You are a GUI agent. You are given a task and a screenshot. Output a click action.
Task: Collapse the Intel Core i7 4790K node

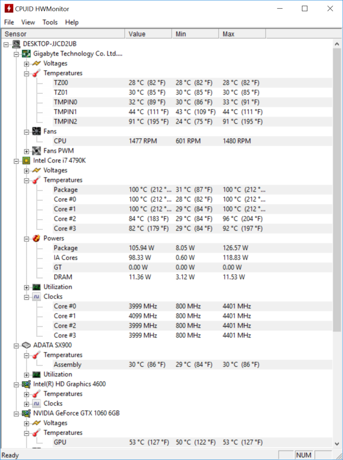(x=16, y=161)
